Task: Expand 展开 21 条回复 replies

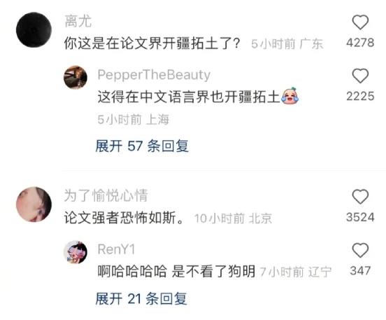Action: (141, 299)
